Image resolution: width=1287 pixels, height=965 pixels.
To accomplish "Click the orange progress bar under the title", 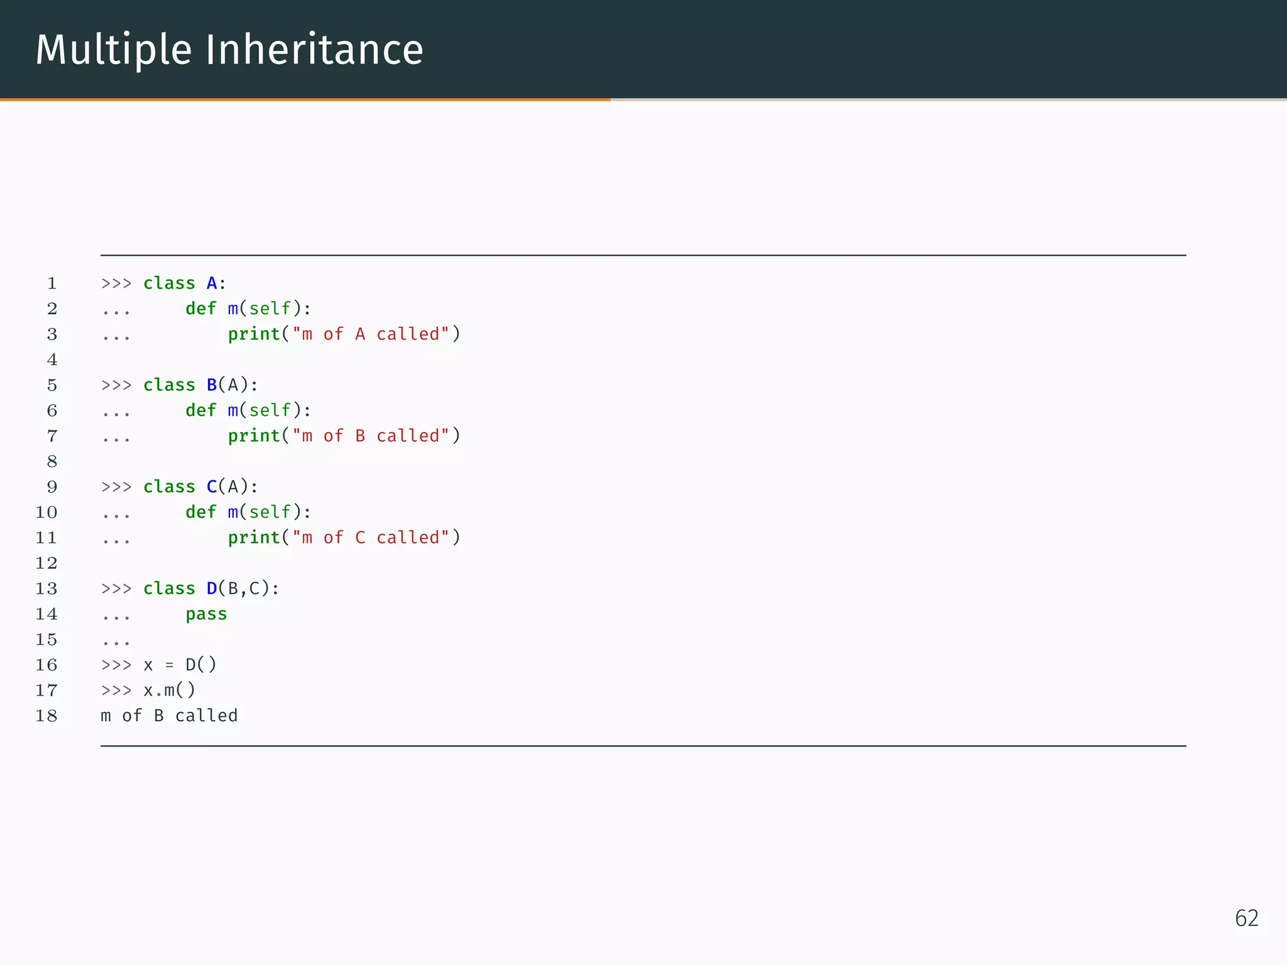I will [305, 99].
